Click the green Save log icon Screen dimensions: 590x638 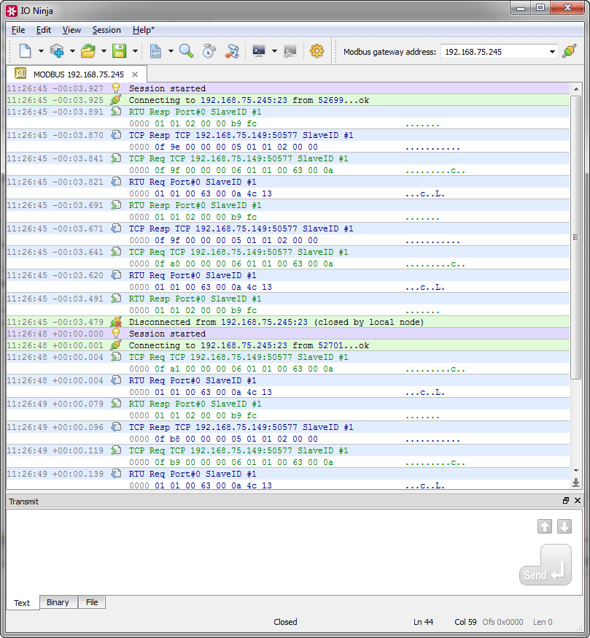119,51
